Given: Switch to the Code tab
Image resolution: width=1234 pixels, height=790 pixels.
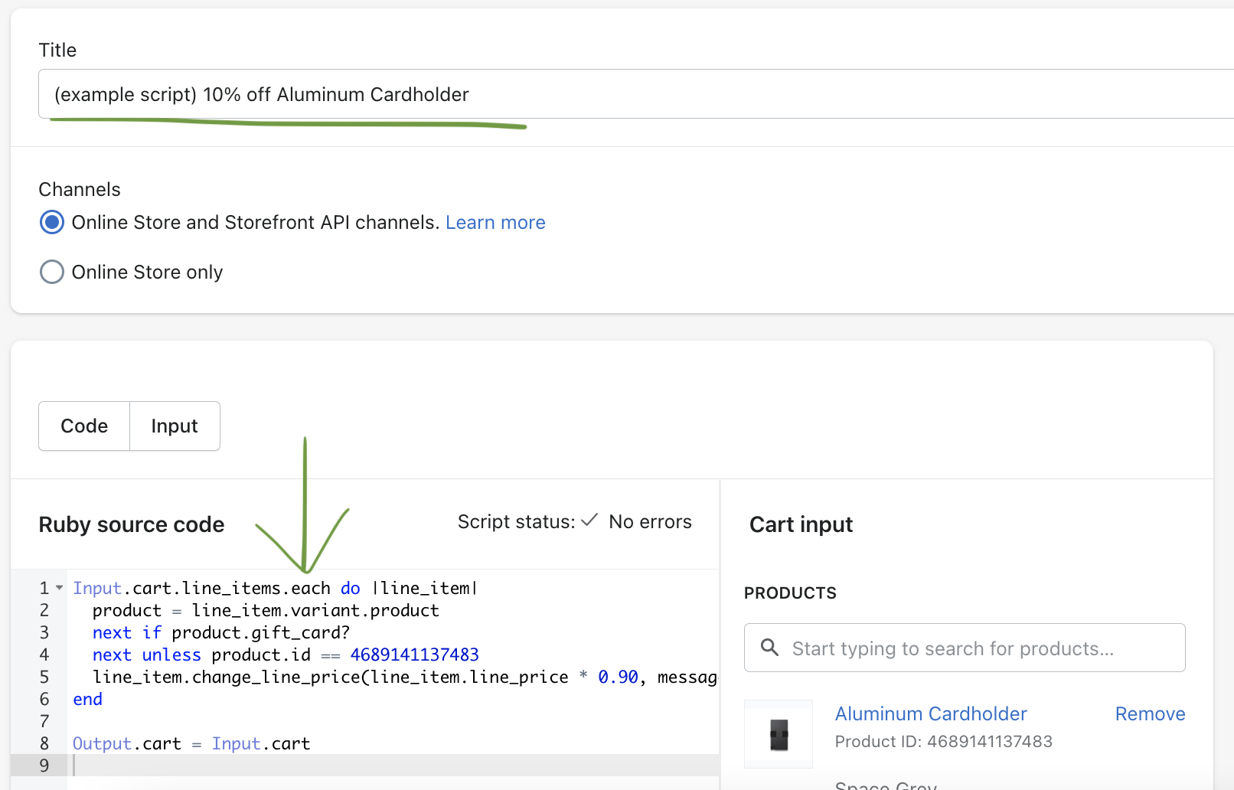Looking at the screenshot, I should tap(83, 426).
